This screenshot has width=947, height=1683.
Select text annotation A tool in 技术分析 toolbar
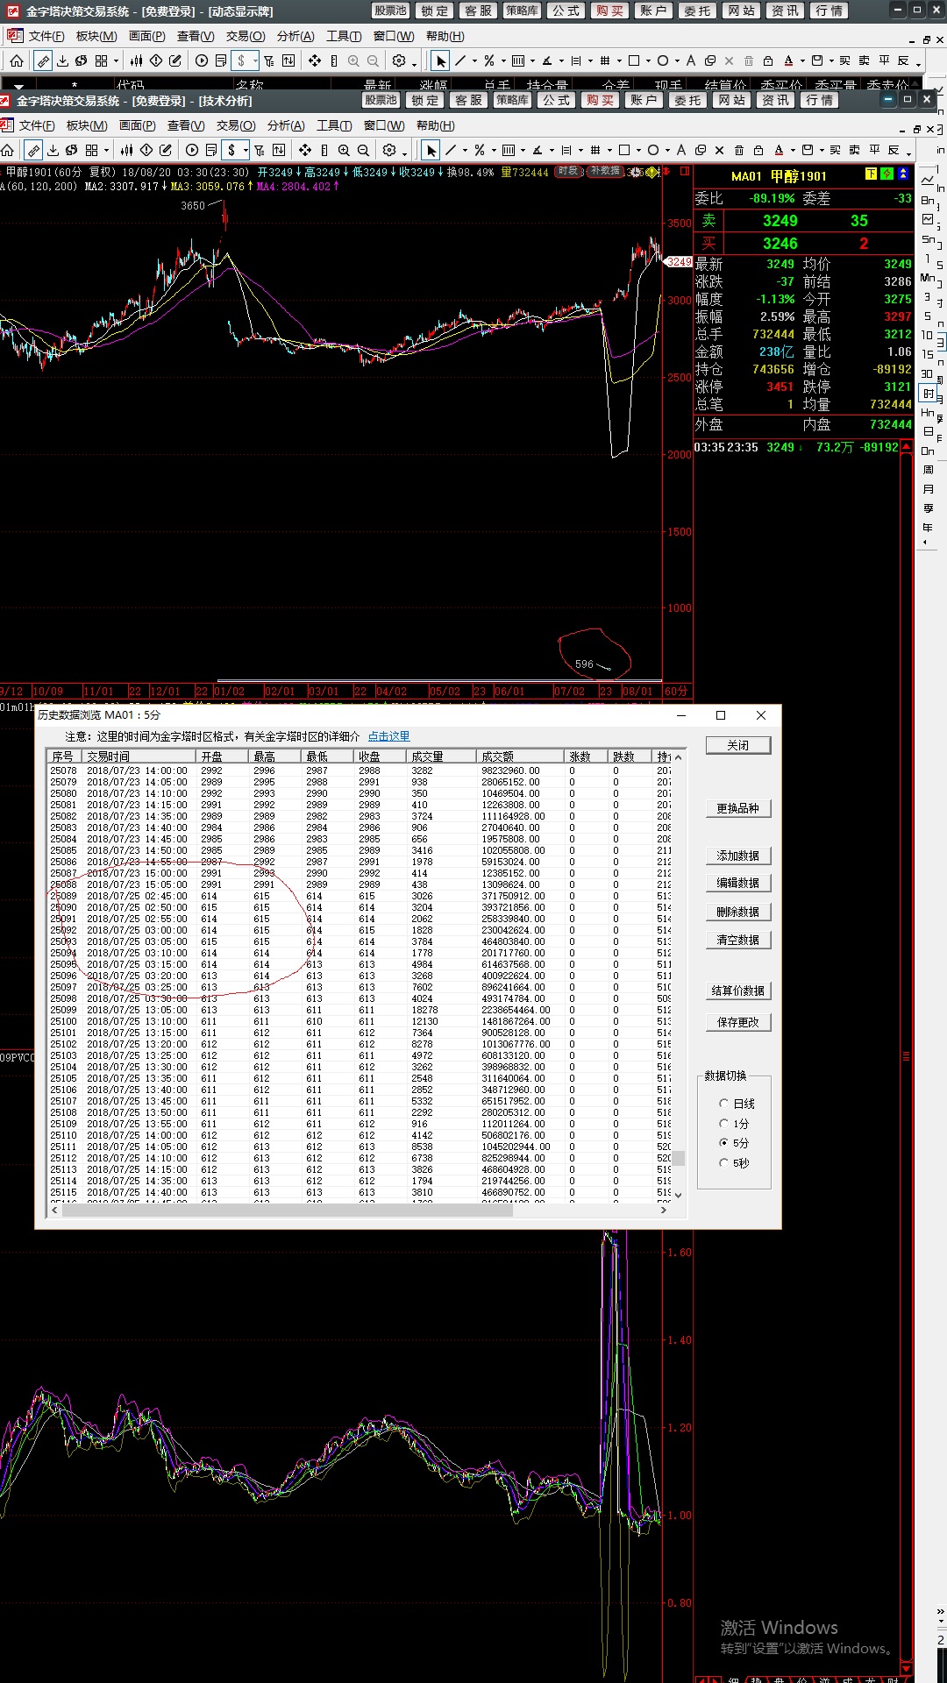coord(681,150)
